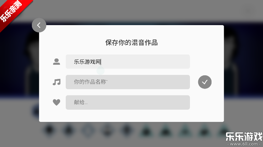Image resolution: width=263 pixels, height=147 pixels.
Task: Select the 献给... dedication field
Action: tap(128, 102)
